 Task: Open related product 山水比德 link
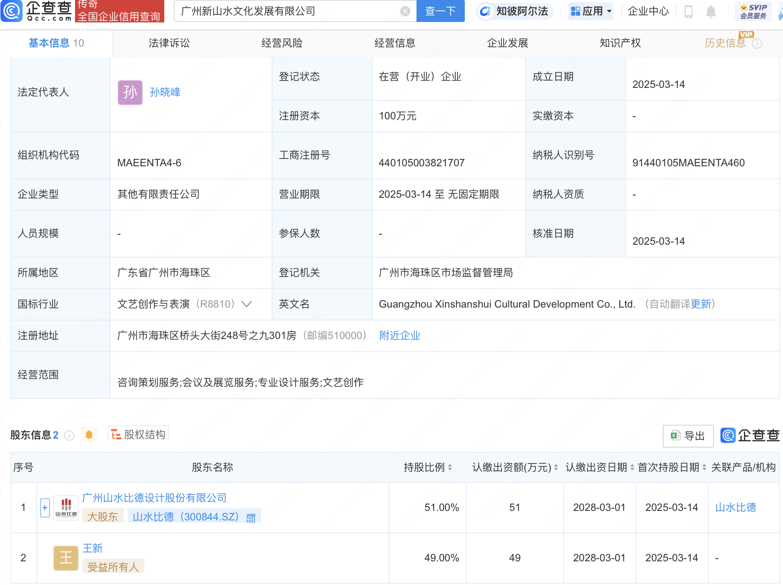[736, 507]
